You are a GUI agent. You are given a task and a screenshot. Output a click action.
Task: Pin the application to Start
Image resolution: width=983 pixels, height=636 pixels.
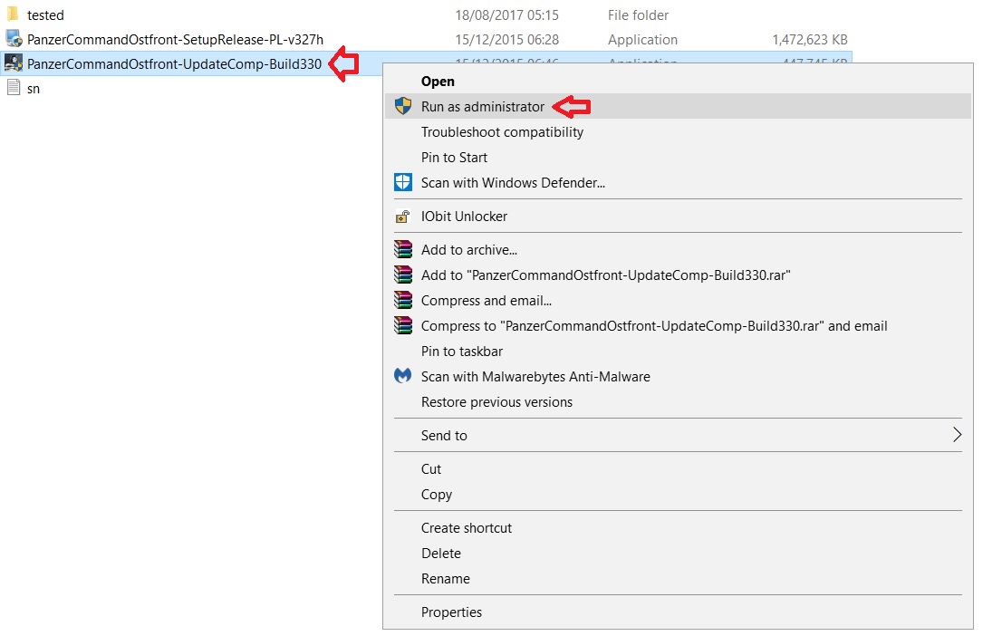[454, 158]
